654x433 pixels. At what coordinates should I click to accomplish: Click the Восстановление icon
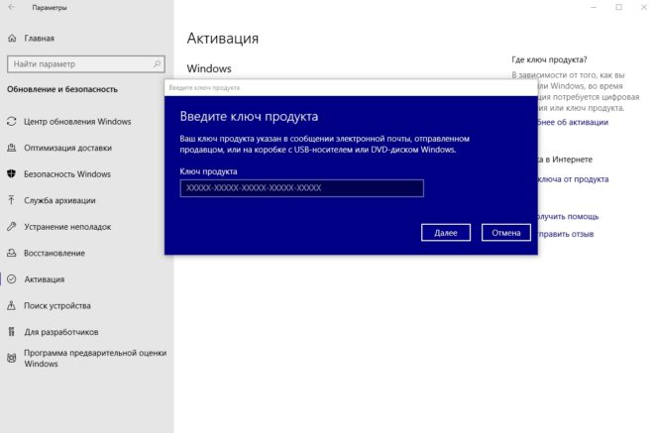12,253
